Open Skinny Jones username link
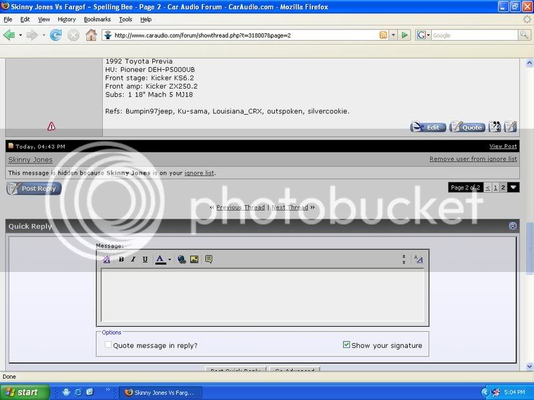Image resolution: width=534 pixels, height=400 pixels. pyautogui.click(x=30, y=159)
